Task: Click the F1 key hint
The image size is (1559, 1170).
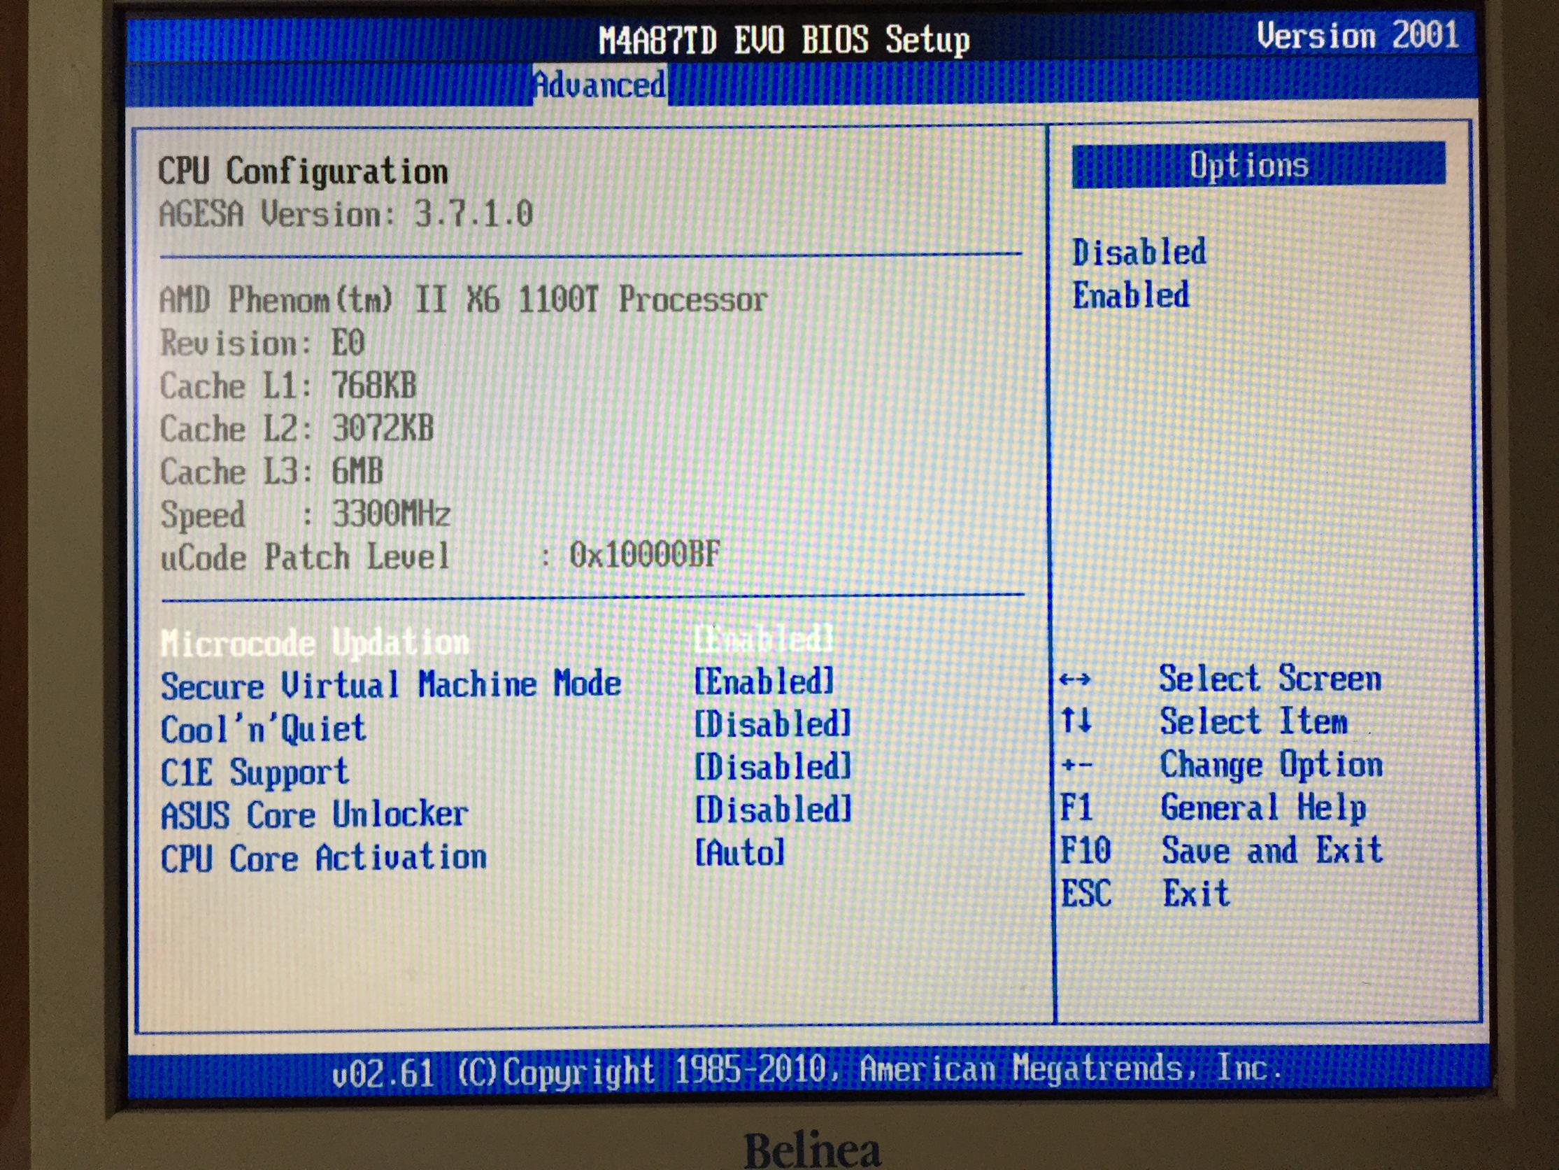Action: point(1076,808)
